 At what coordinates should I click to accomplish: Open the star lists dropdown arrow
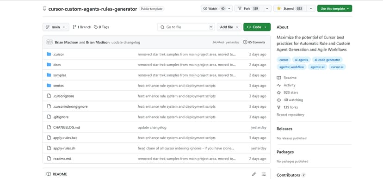311,8
